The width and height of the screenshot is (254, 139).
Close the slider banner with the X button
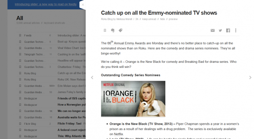pyautogui.click(x=83, y=5)
